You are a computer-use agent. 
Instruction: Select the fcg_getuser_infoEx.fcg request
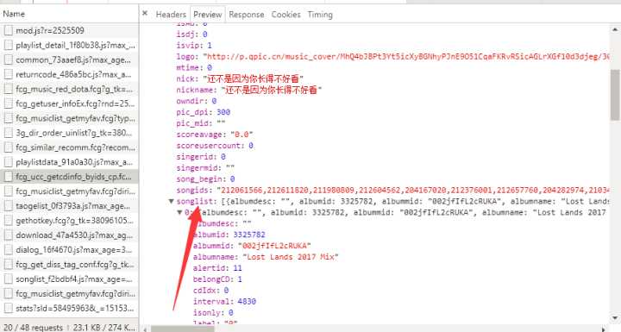69,103
